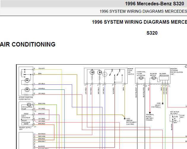This screenshot has height=149, width=187.
Task: Click the "WARM/COOL AIR SWITCH" label
Action: tap(131, 71)
